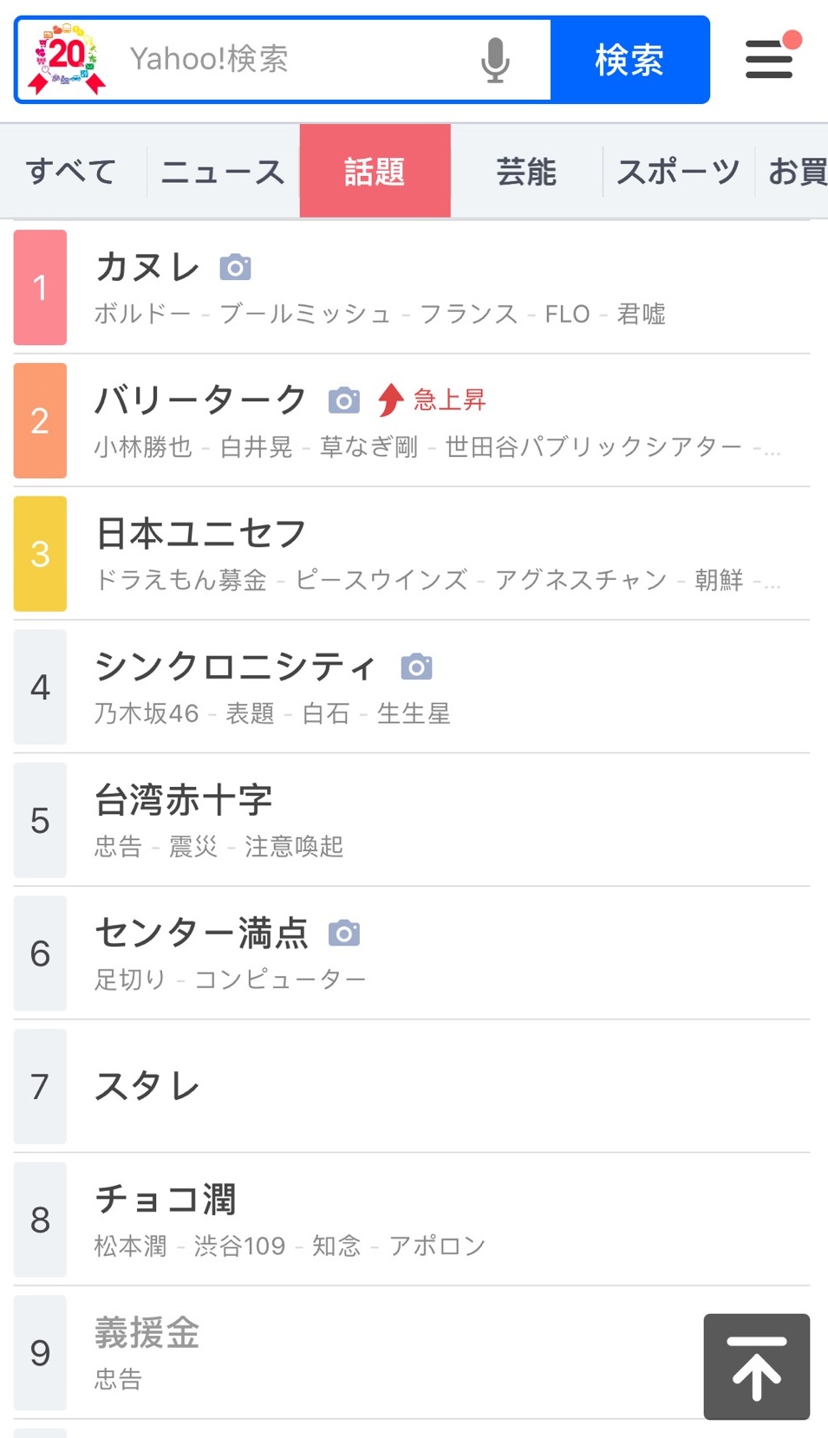Tap the red 急上昇 rising arrow

coord(391,400)
